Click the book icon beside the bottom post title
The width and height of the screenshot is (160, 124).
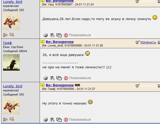[42, 85]
